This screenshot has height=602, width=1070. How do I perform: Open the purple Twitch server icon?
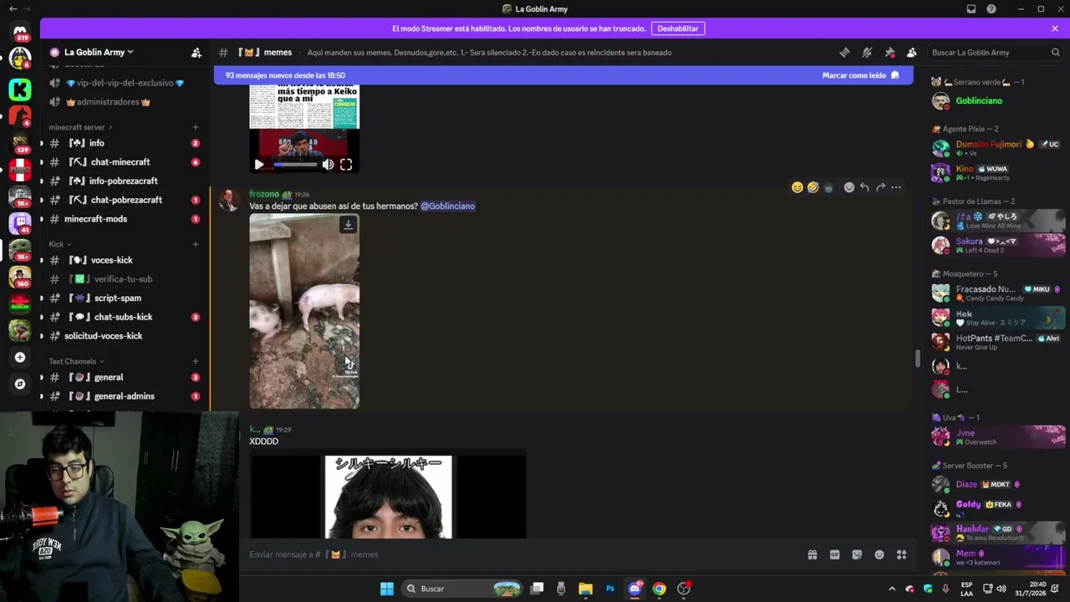(20, 223)
